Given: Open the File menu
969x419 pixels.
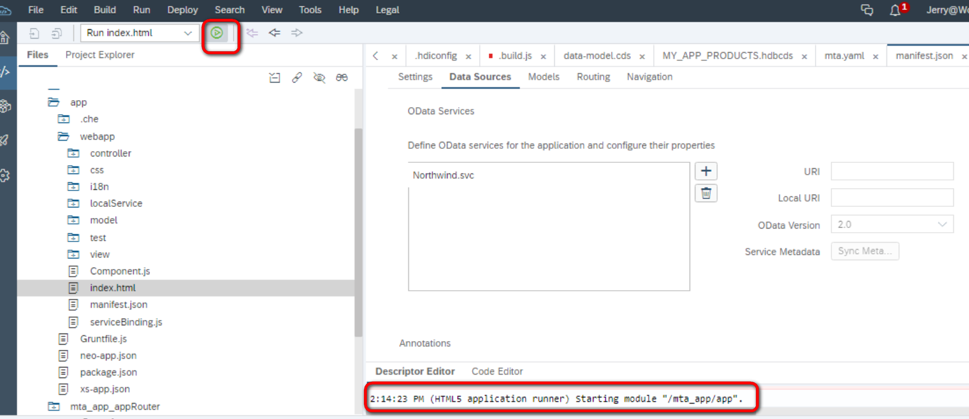Looking at the screenshot, I should click(36, 10).
